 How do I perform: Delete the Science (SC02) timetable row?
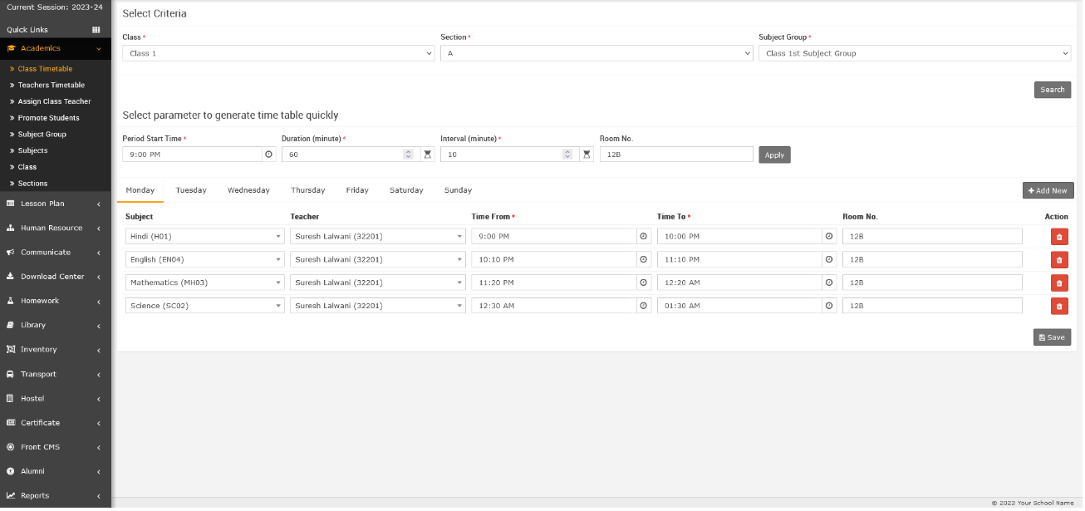[x=1059, y=307]
